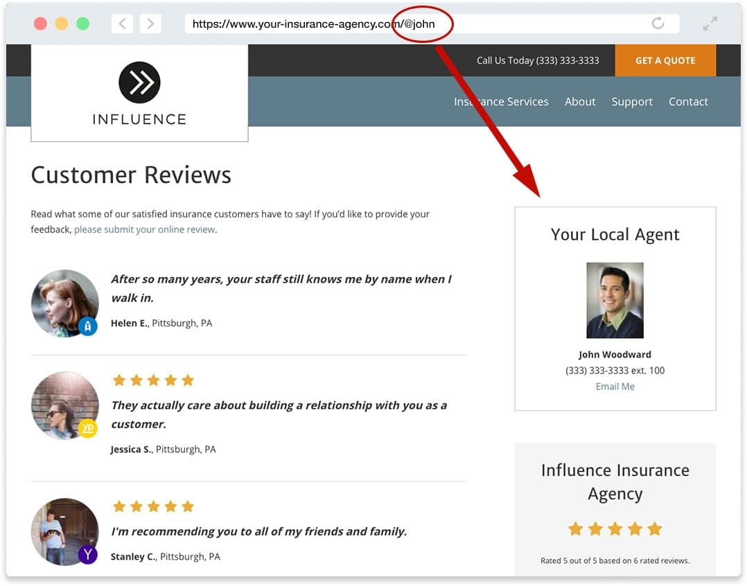The image size is (747, 586).
Task: Open the Support section
Action: (x=631, y=101)
